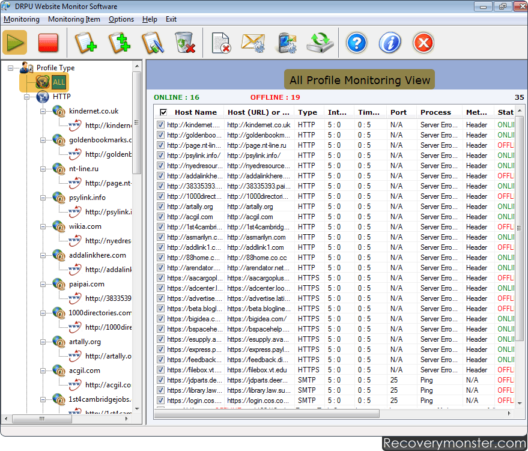
Task: Uncheck the http://artally.org row checkbox
Action: [x=160, y=207]
